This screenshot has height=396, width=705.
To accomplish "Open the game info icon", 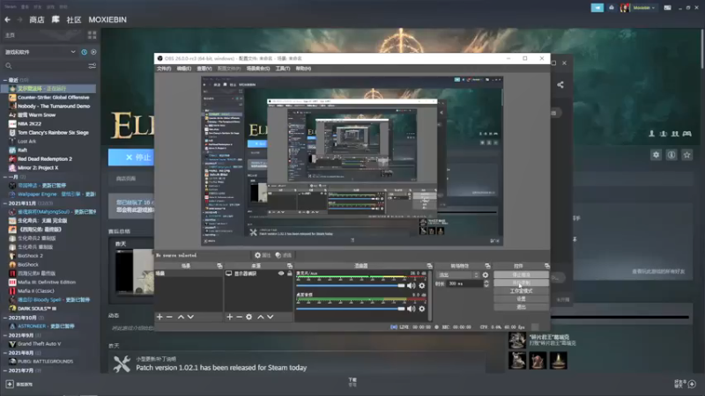I will [x=672, y=155].
